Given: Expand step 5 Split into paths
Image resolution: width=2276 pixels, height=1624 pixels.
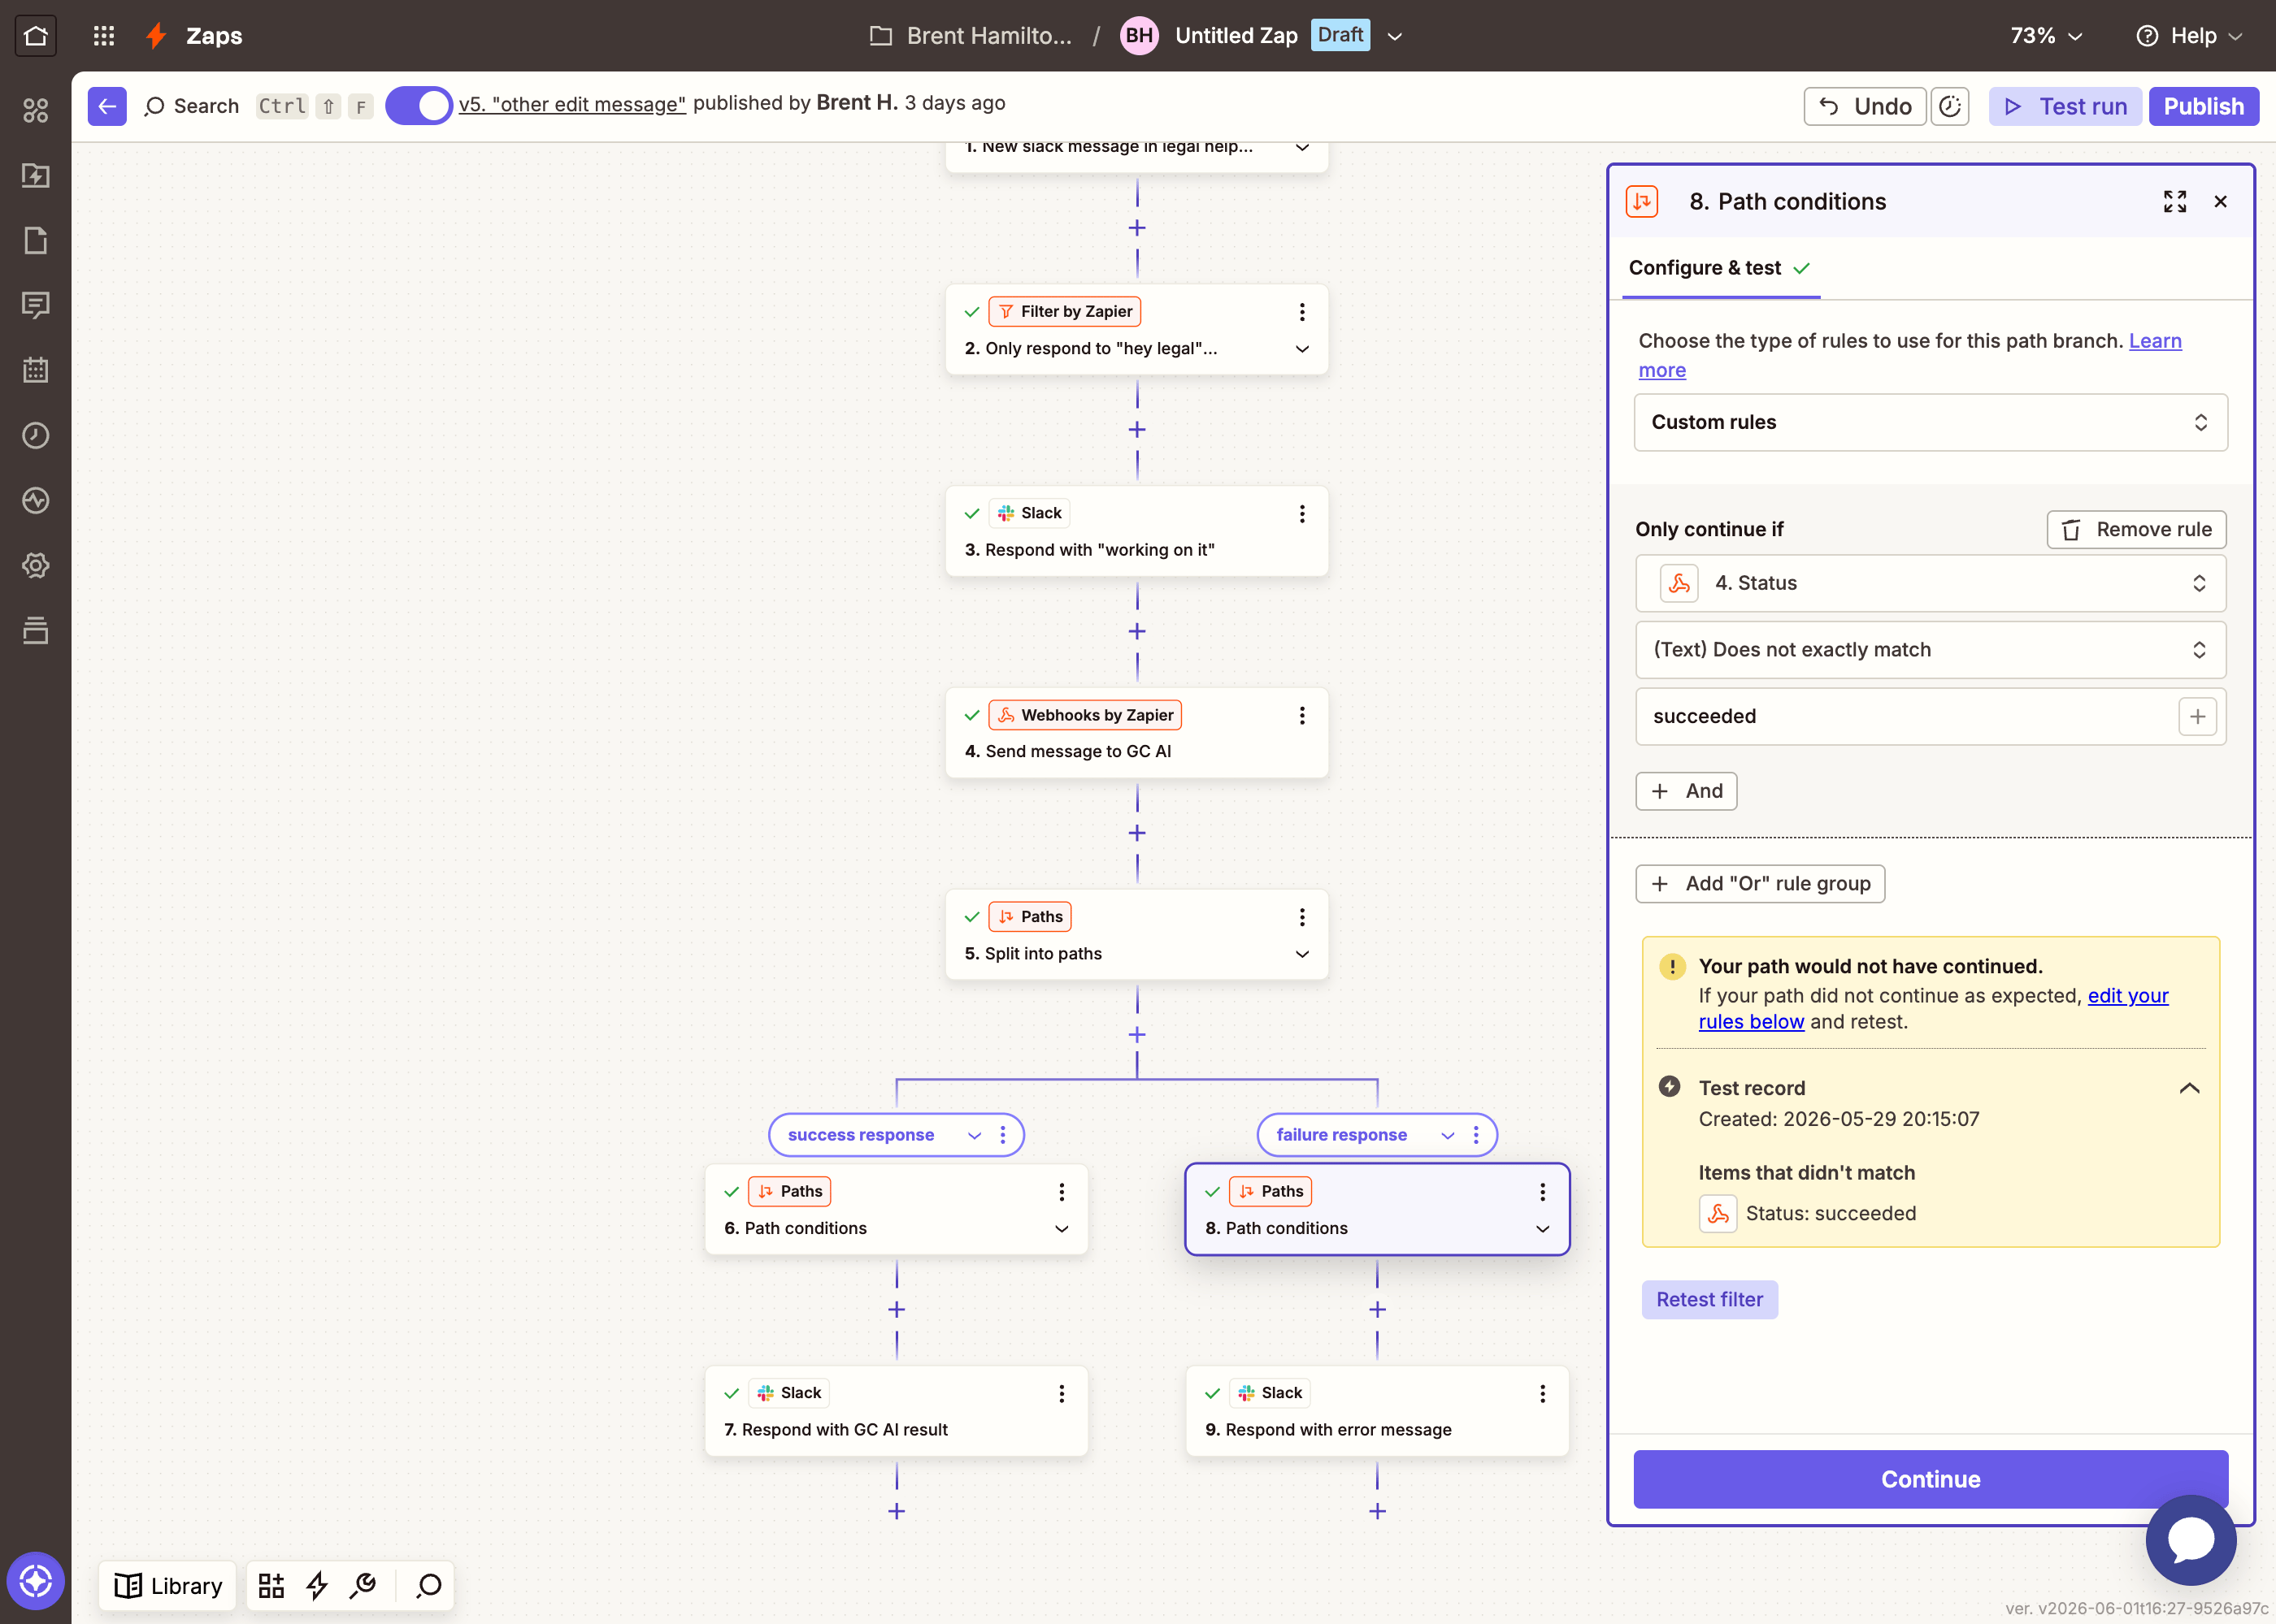Looking at the screenshot, I should (1302, 954).
